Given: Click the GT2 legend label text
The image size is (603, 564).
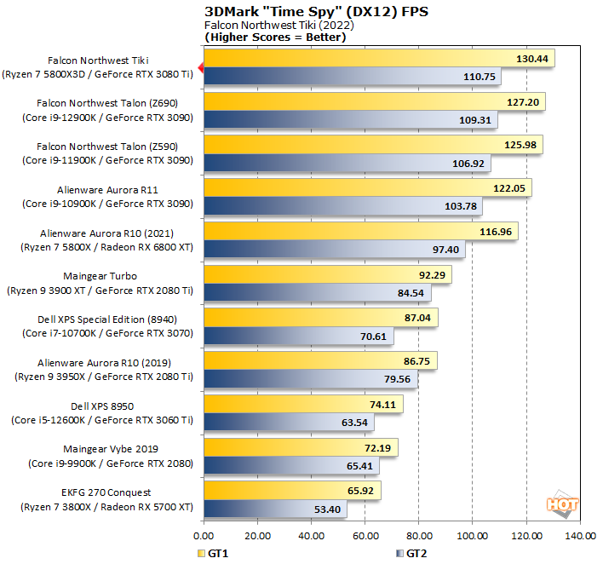Looking at the screenshot, I should (416, 554).
